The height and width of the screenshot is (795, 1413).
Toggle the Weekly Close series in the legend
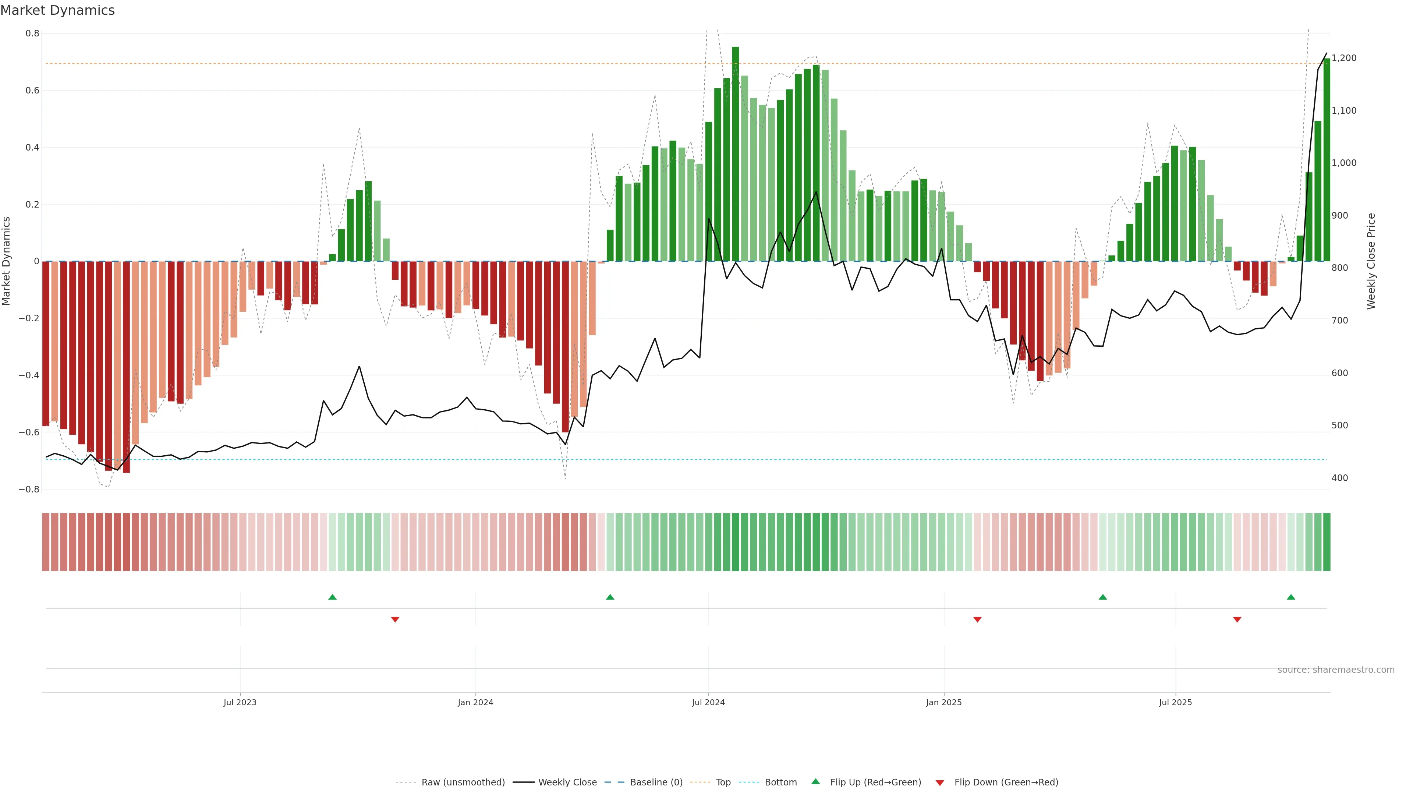567,782
